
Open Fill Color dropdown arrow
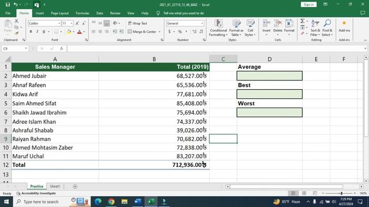tap(73, 32)
